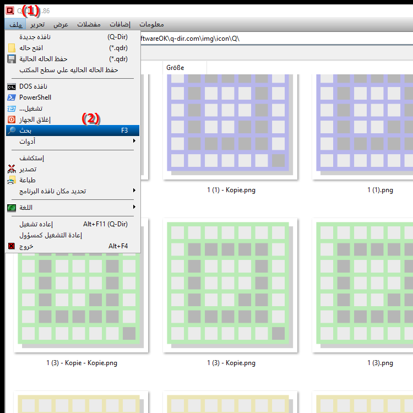This screenshot has height=413, width=413.
Task: Select إستكشف menu entry
Action: click(73, 158)
